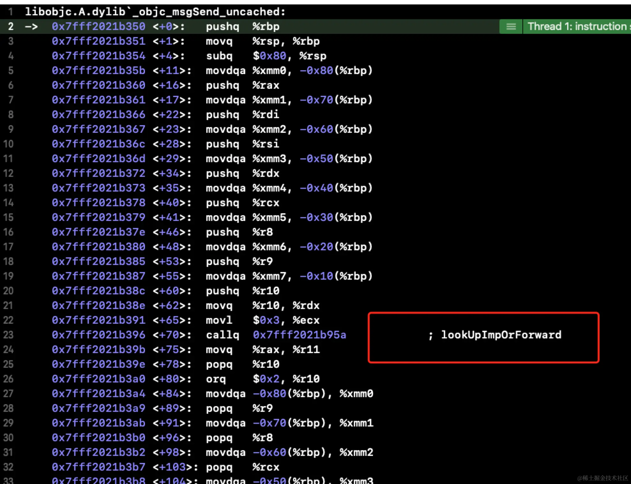Click the thread annotation lines icon
The height and width of the screenshot is (484, 631).
(511, 26)
